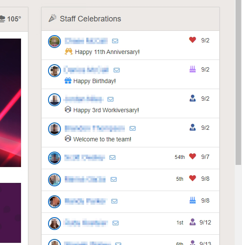Open profile photo in the 1st 9/12 row

click(54, 224)
